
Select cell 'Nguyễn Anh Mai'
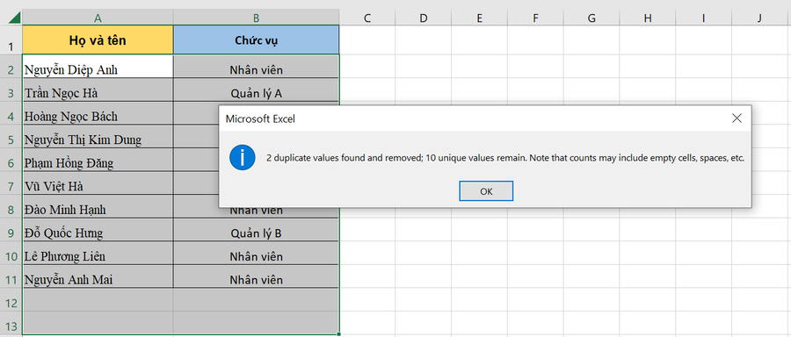click(98, 276)
